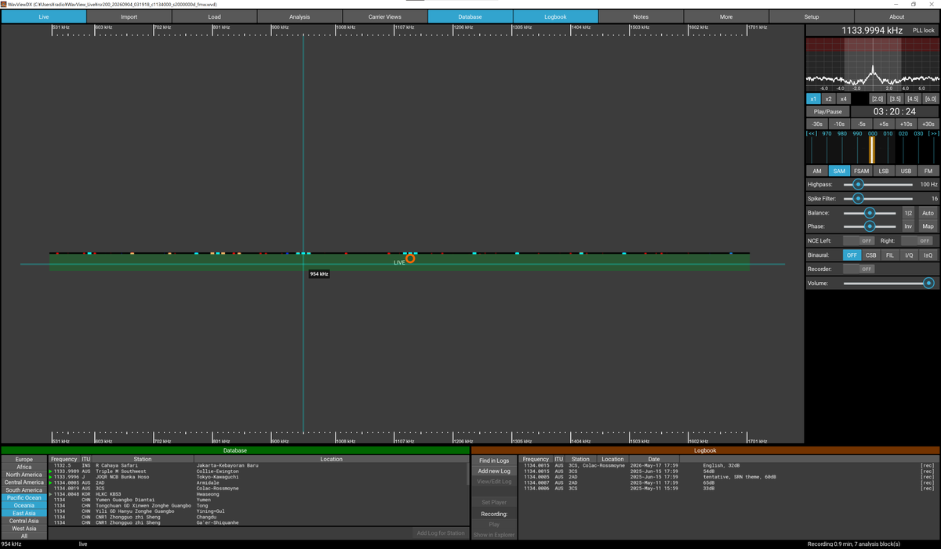The height and width of the screenshot is (549, 941).
Task: Turn on the Recorder switch
Action: tap(859, 269)
